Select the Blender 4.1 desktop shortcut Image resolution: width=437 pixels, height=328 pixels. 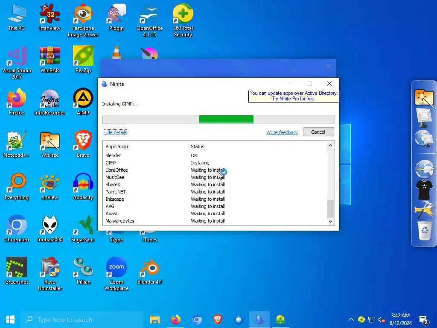tap(150, 271)
